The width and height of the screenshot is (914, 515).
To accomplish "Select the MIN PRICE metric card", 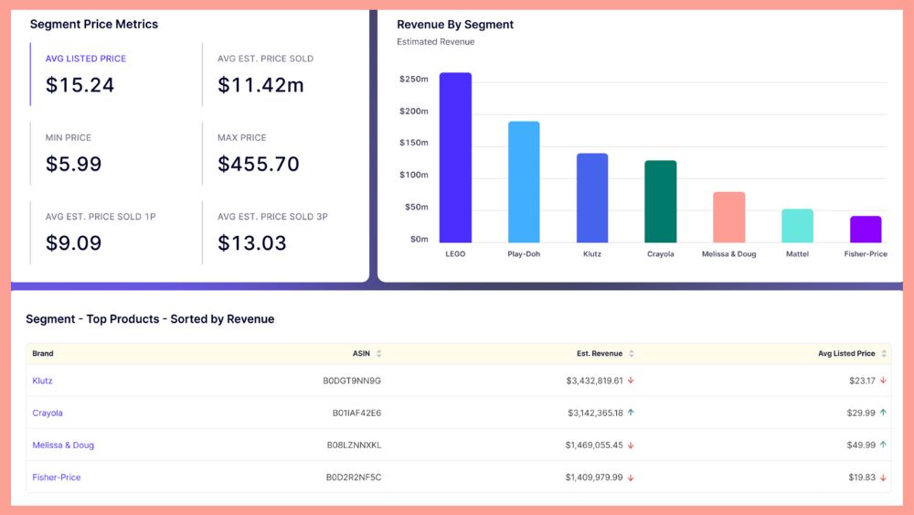I will pyautogui.click(x=111, y=154).
